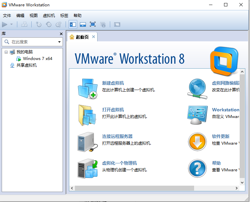Click the start page scroll up arrow
Image resolution: width=250 pixels, height=202 pixels.
[242, 72]
